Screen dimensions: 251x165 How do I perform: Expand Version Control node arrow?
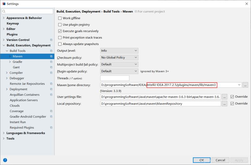tap(4, 40)
